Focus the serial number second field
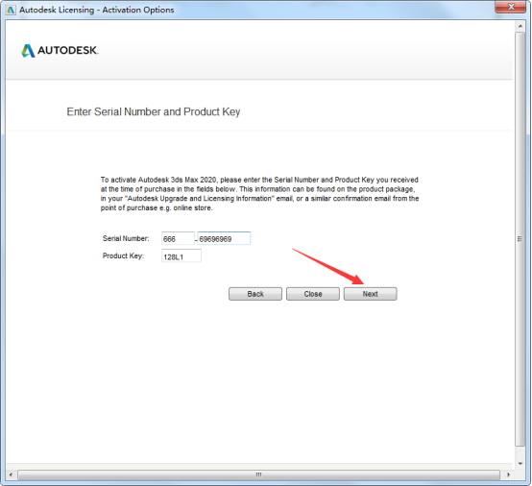Screen dimensions: 532x486 (x=224, y=238)
